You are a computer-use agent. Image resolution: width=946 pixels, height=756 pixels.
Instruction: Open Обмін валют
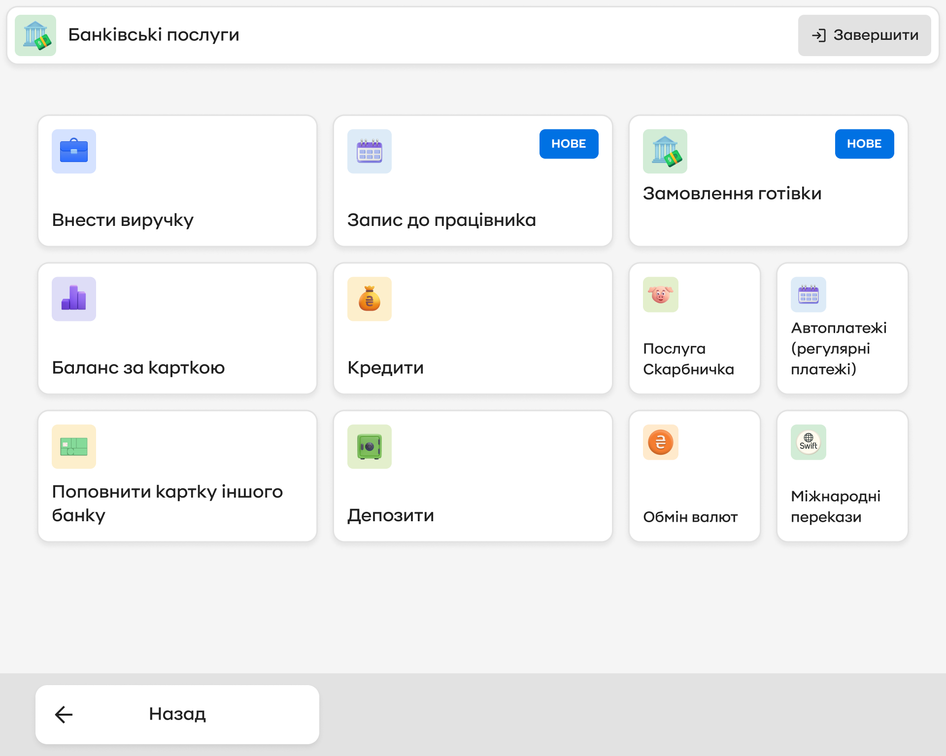point(695,476)
